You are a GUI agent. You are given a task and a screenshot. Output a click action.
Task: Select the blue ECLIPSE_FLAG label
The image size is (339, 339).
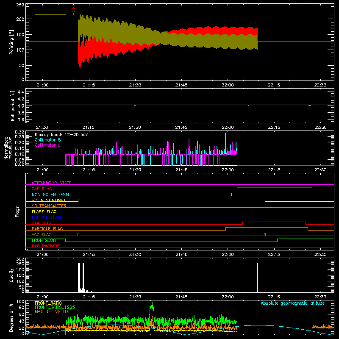coord(46,217)
